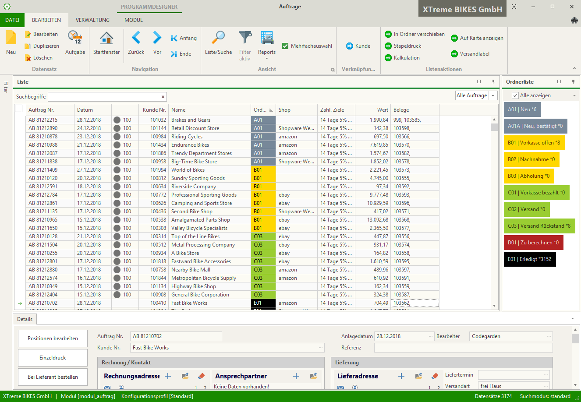
Task: Select the D01 | Zu berechnen folder
Action: (533, 243)
